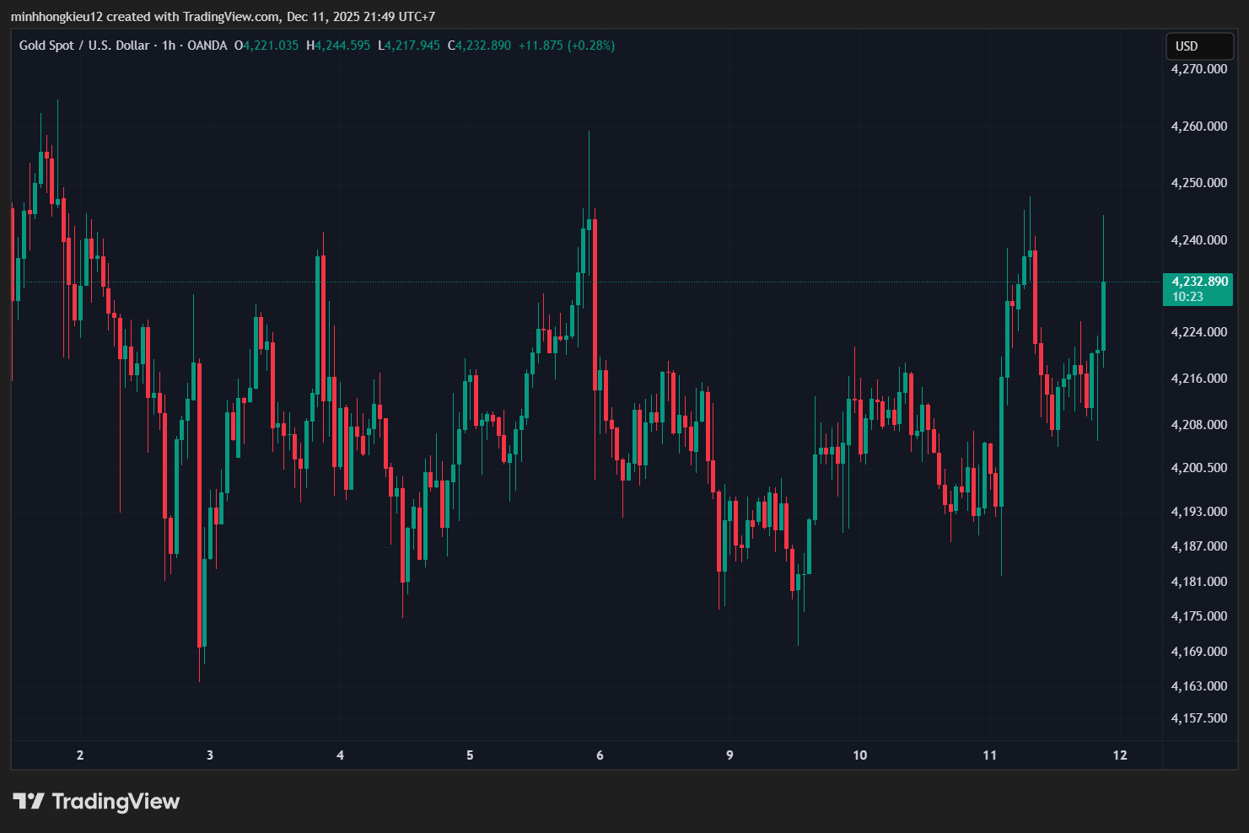Select the 1h timeframe label in header
The height and width of the screenshot is (833, 1249).
(169, 46)
